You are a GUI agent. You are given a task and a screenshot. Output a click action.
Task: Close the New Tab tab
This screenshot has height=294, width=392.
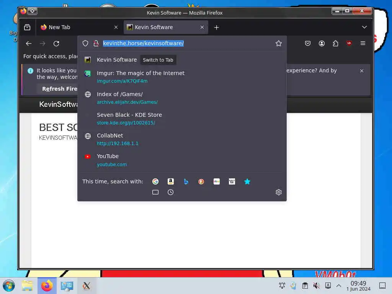click(116, 27)
